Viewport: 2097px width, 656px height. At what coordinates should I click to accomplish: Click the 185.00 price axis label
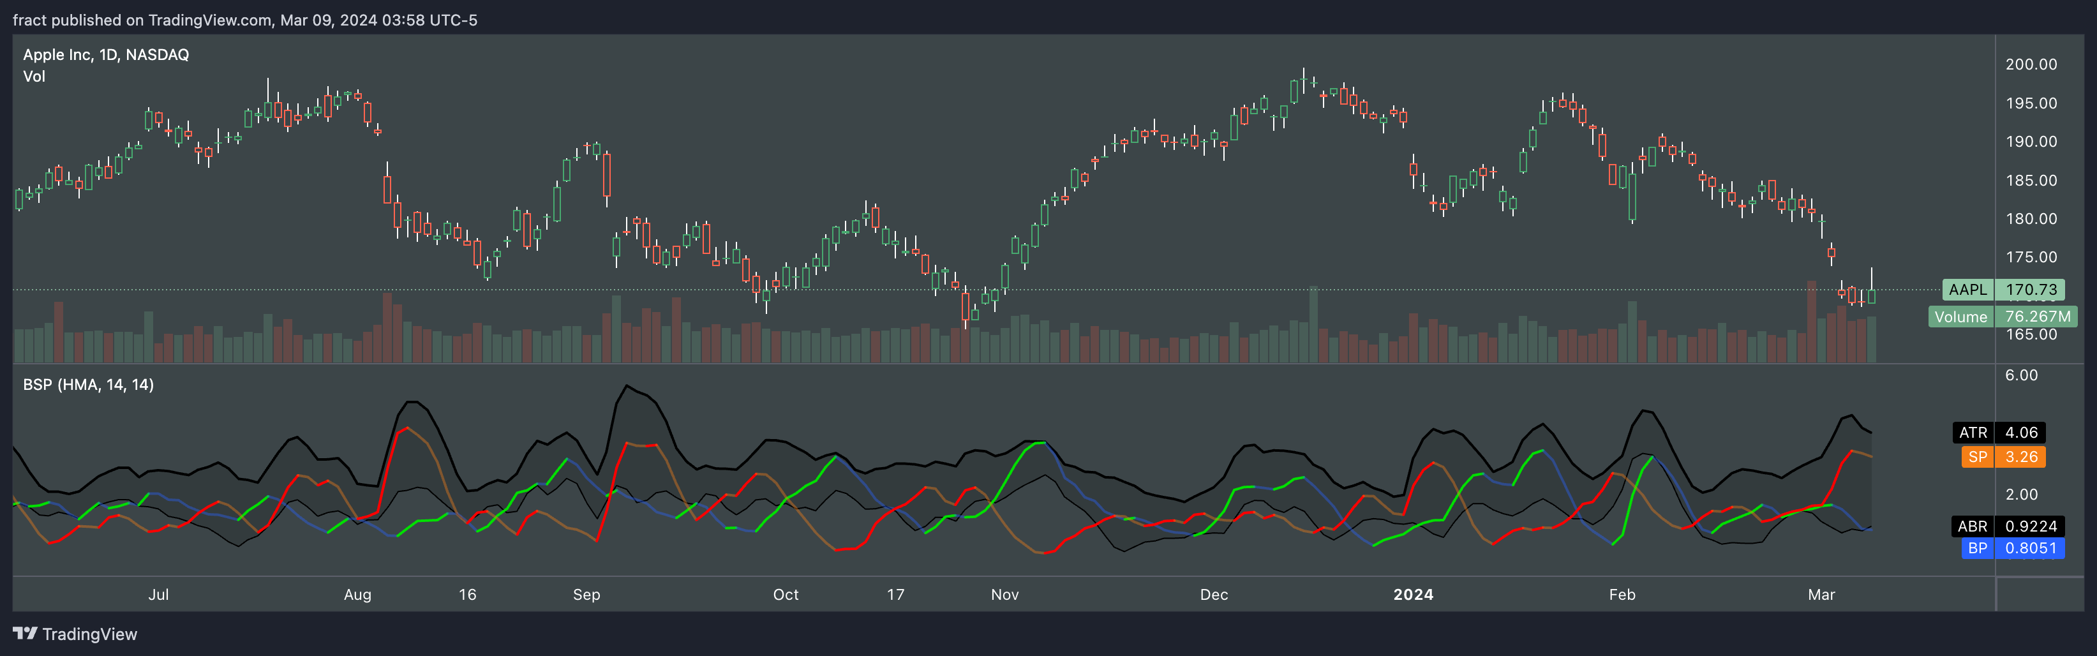coord(2030,181)
